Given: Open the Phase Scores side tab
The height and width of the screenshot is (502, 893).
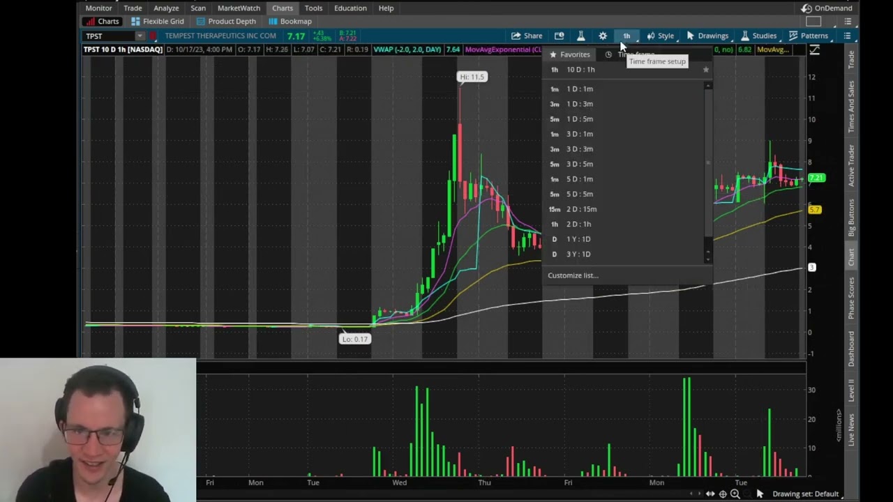Looking at the screenshot, I should pyautogui.click(x=851, y=298).
